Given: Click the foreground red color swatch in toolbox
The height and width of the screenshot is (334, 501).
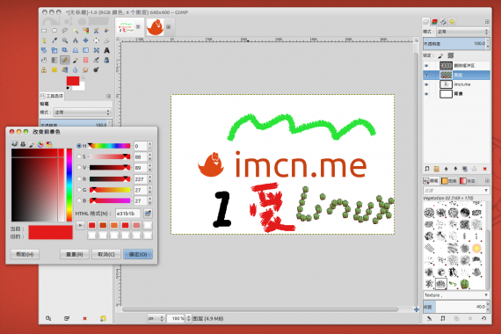Looking at the screenshot, I should pyautogui.click(x=73, y=81).
